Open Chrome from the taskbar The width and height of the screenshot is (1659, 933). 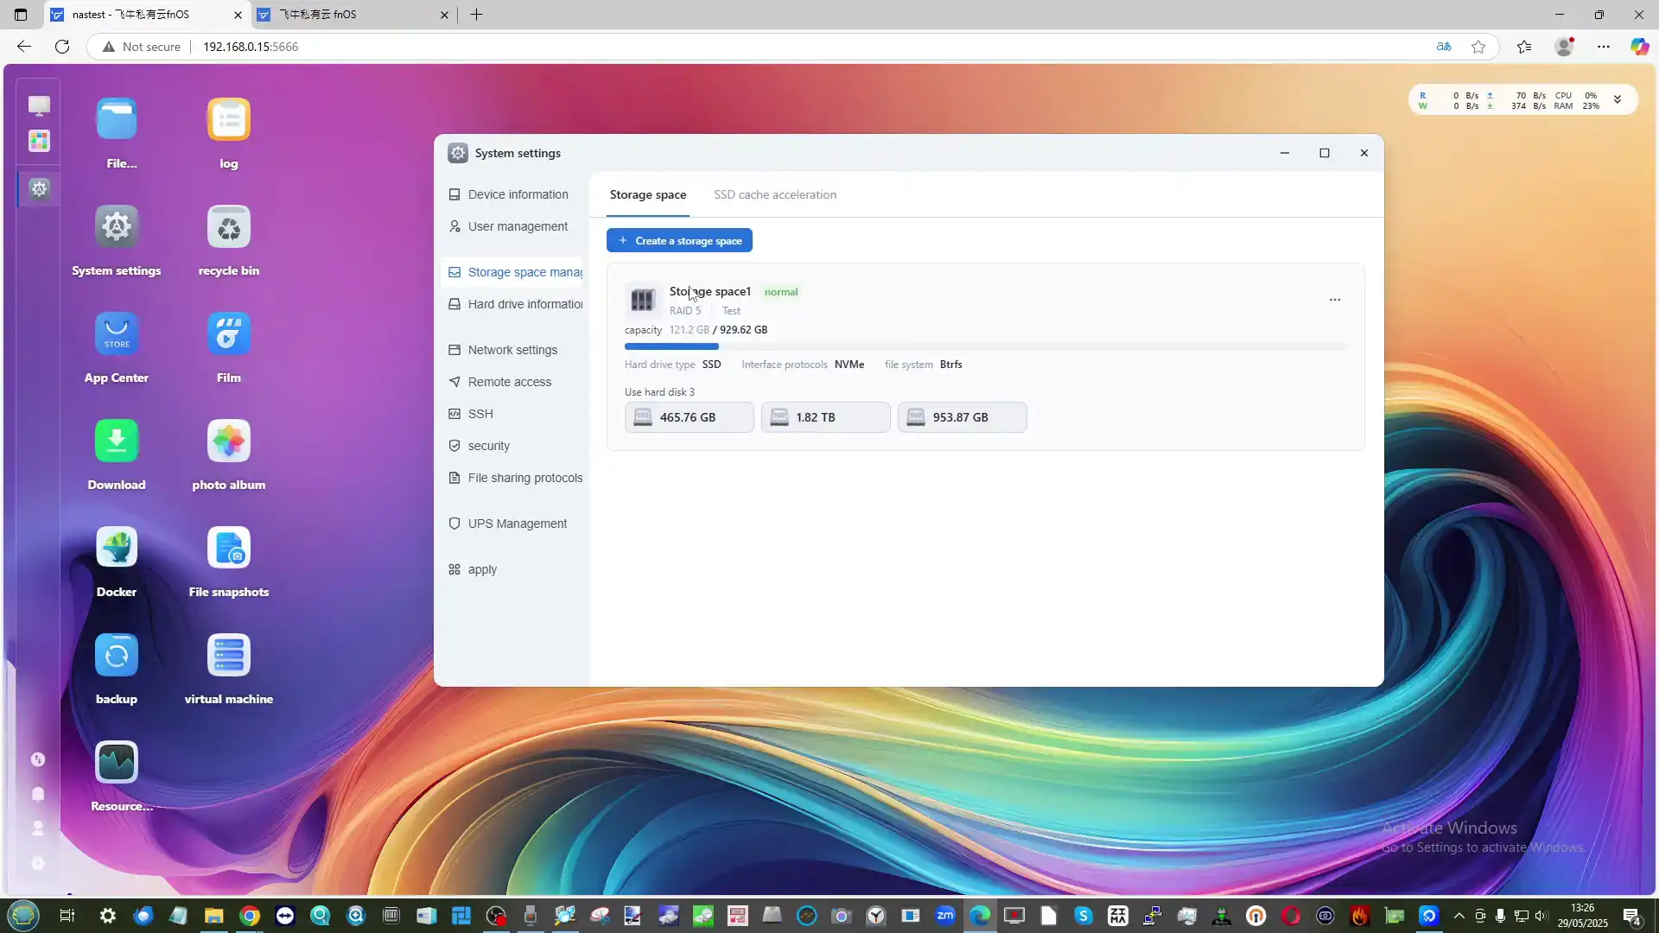pyautogui.click(x=250, y=916)
